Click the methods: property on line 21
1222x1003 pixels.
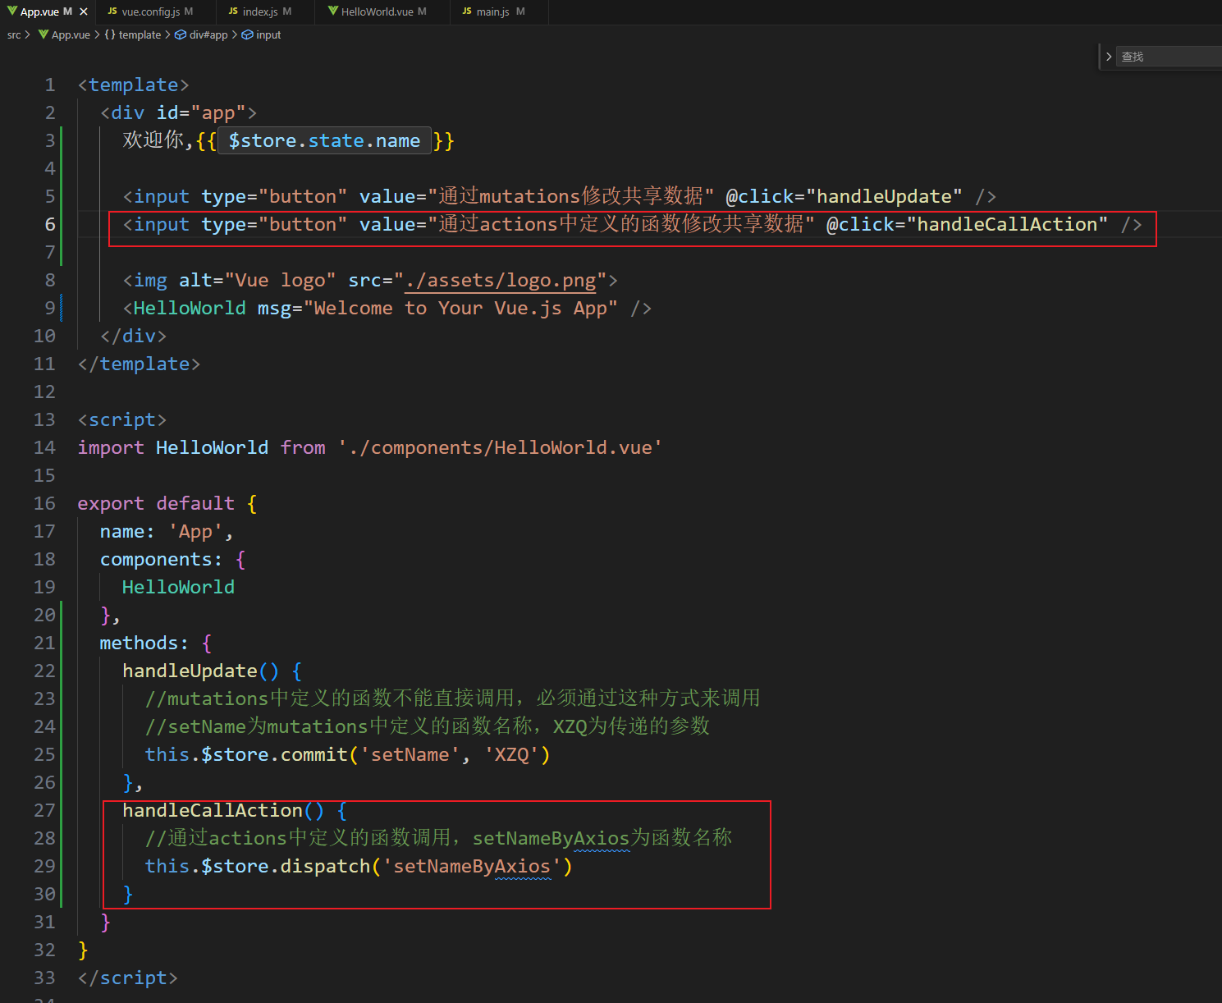pyautogui.click(x=144, y=643)
